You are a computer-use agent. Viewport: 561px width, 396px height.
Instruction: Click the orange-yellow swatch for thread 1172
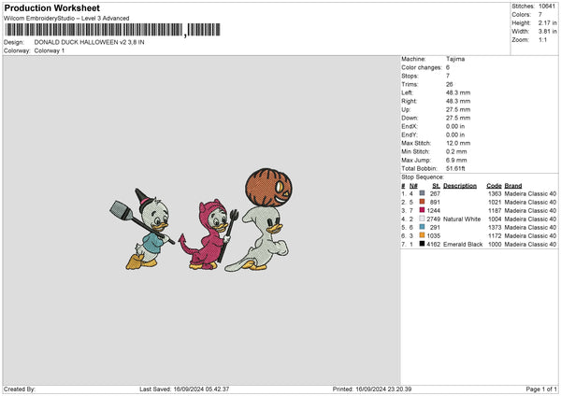coord(423,235)
